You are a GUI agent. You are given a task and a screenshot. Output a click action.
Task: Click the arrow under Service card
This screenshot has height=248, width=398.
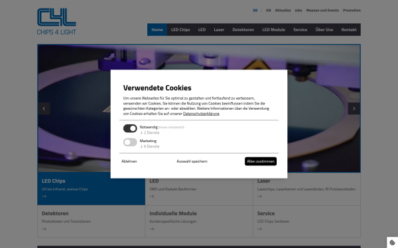(259, 229)
